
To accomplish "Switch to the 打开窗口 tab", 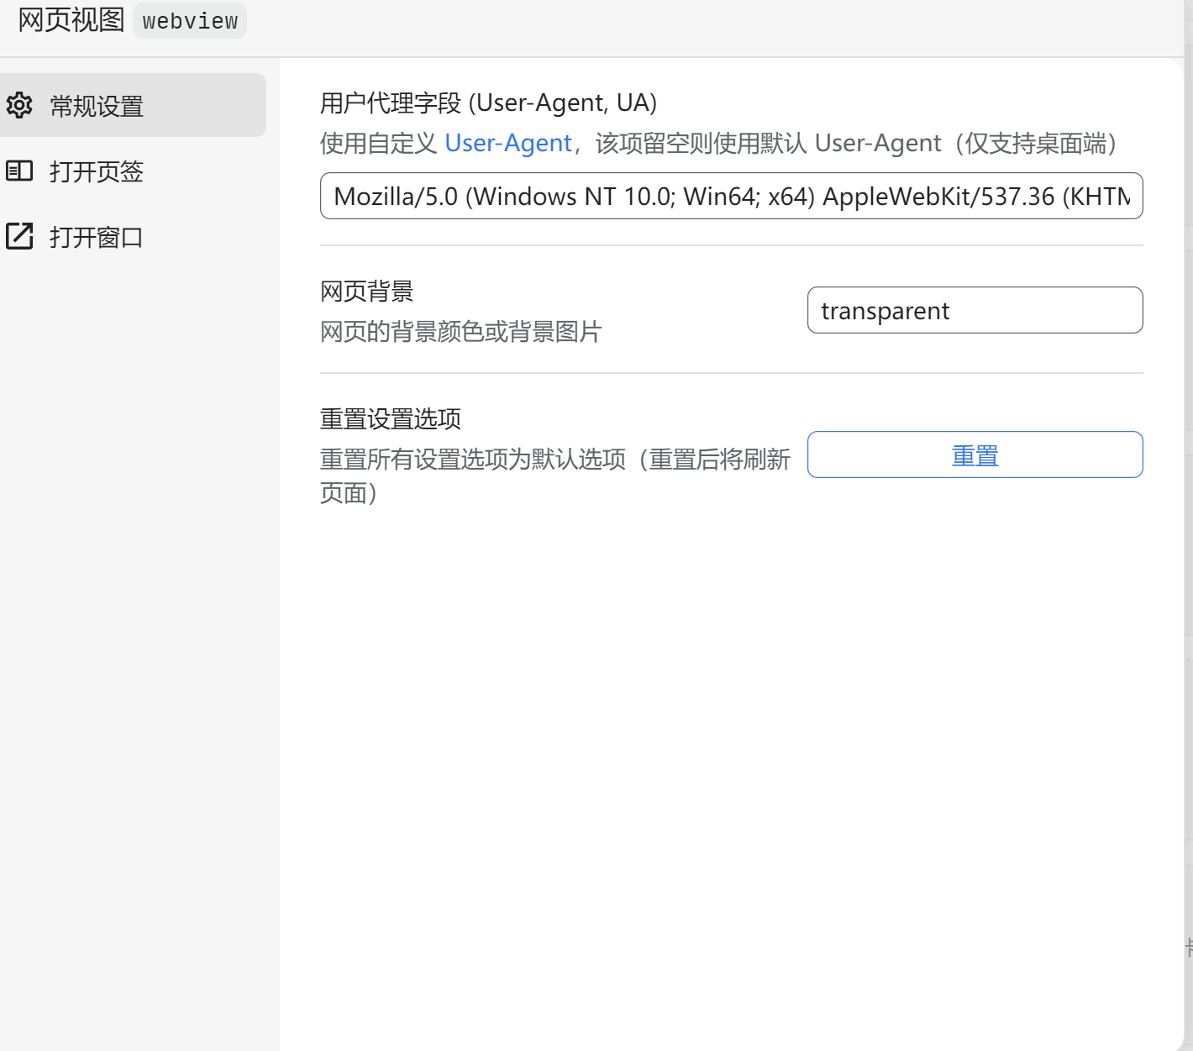I will point(133,237).
